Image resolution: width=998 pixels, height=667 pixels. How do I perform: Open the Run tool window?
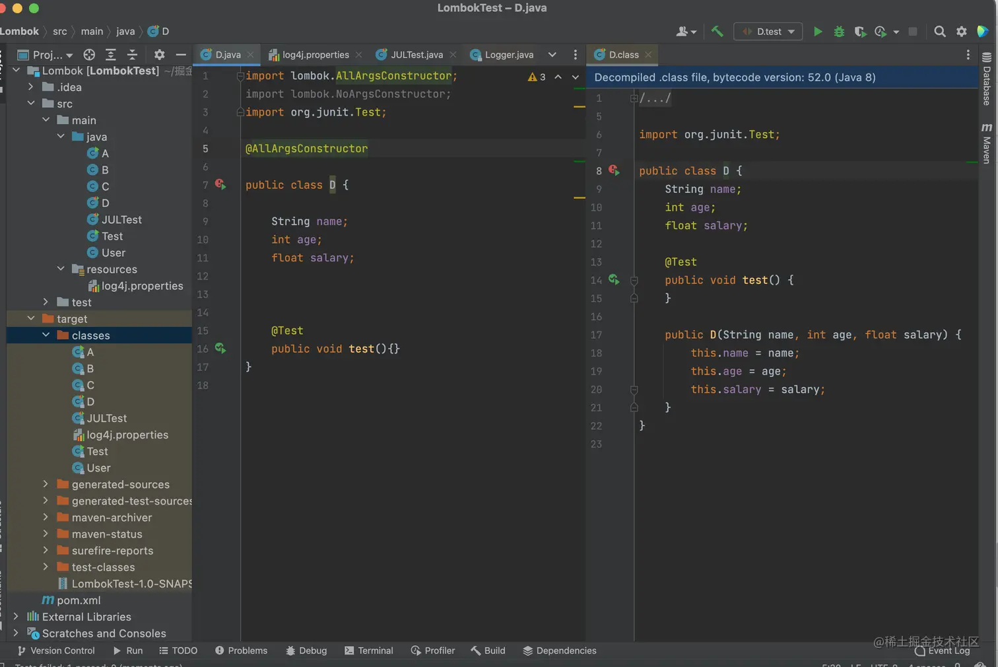tap(127, 650)
